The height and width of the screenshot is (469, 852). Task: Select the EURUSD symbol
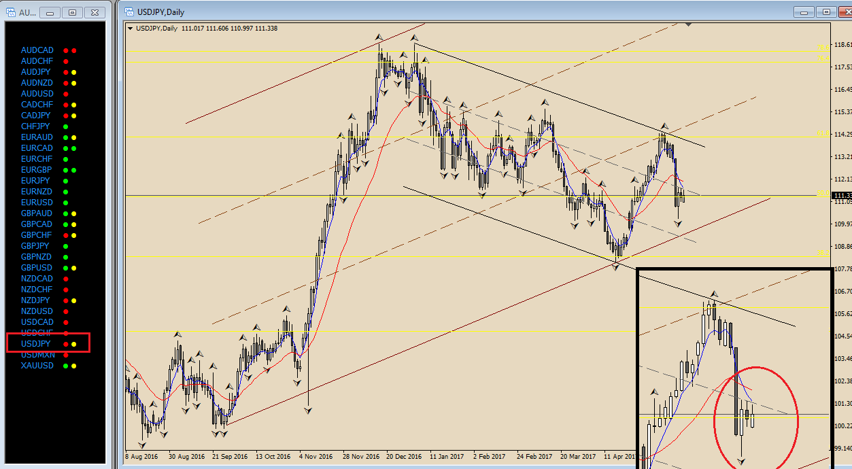[37, 203]
